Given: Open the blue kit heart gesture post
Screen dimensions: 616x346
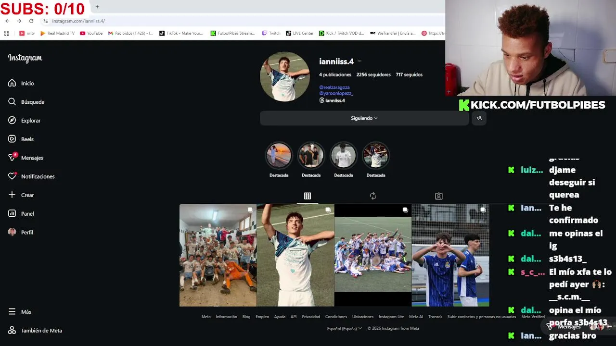Looking at the screenshot, I should click(x=450, y=255).
